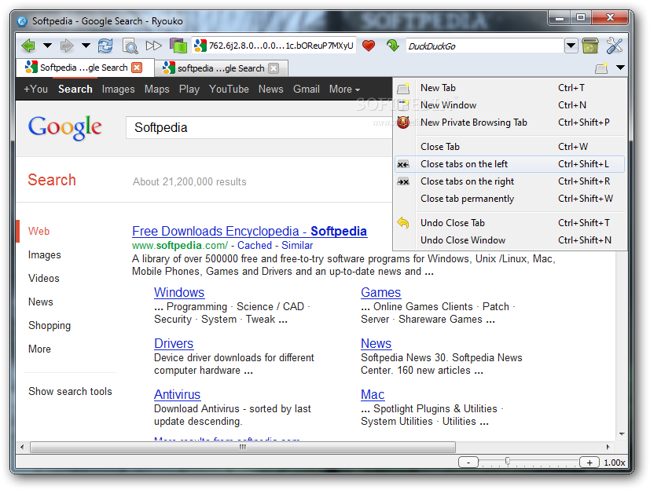Click the gray Forward arrow button
The height and width of the screenshot is (490, 650).
67,46
